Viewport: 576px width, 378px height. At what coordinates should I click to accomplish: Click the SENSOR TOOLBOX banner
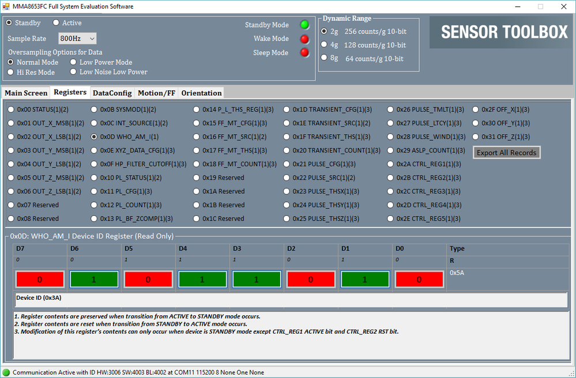pos(502,32)
